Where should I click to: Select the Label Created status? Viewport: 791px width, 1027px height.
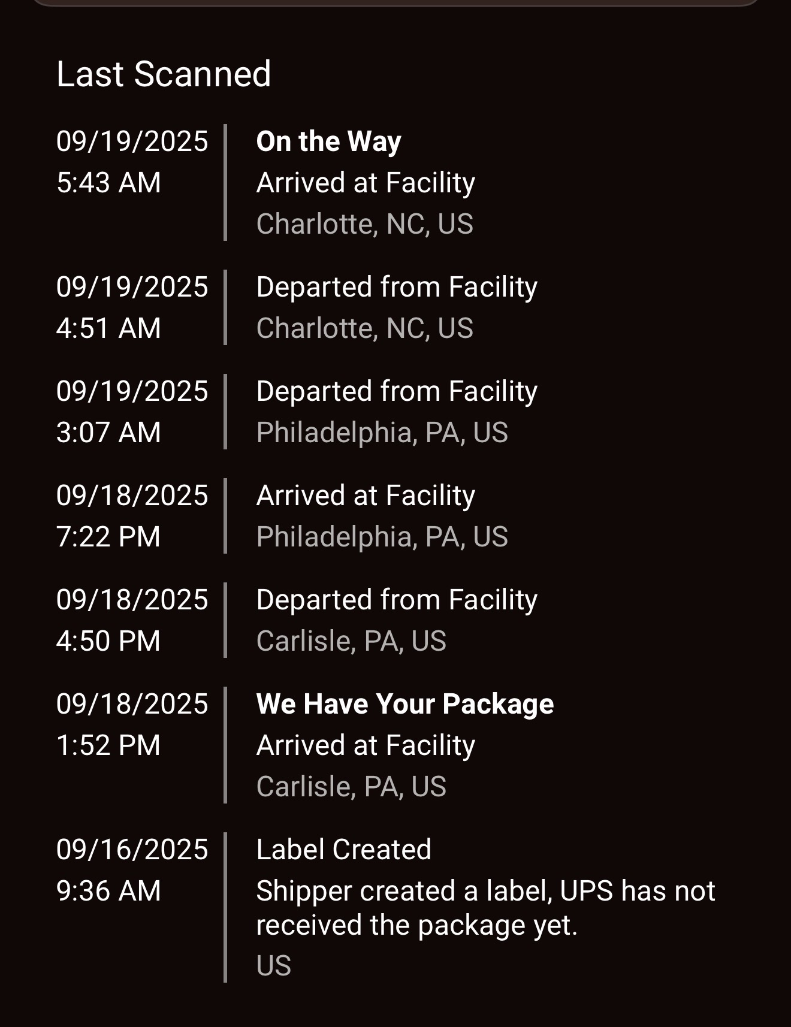pos(343,850)
